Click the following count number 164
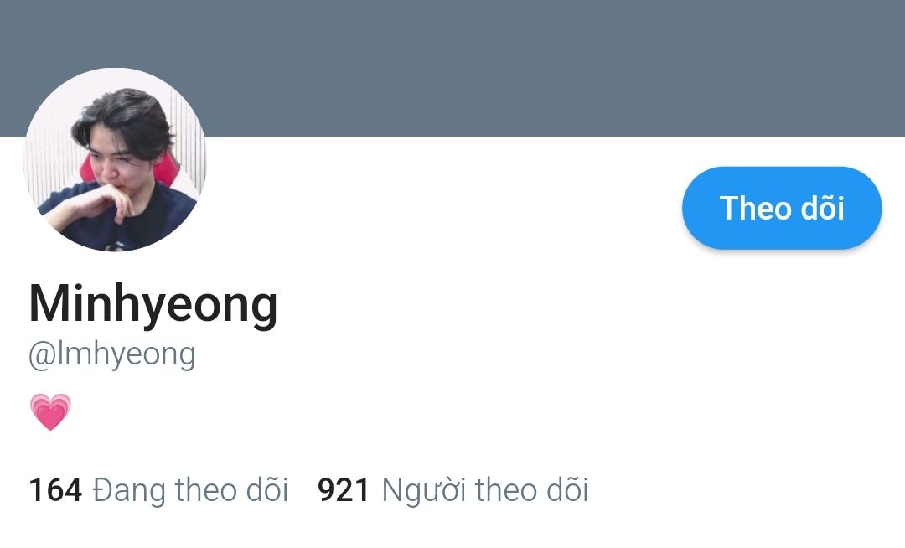 click(x=55, y=490)
